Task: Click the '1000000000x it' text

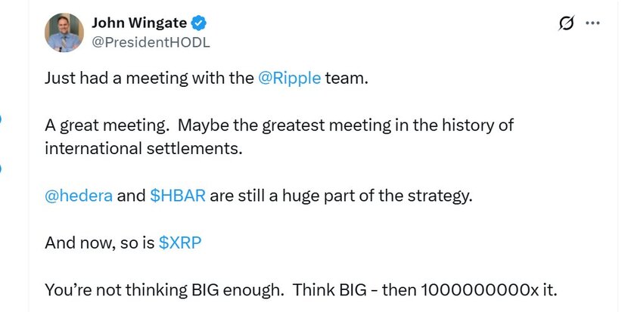Action: (489, 290)
